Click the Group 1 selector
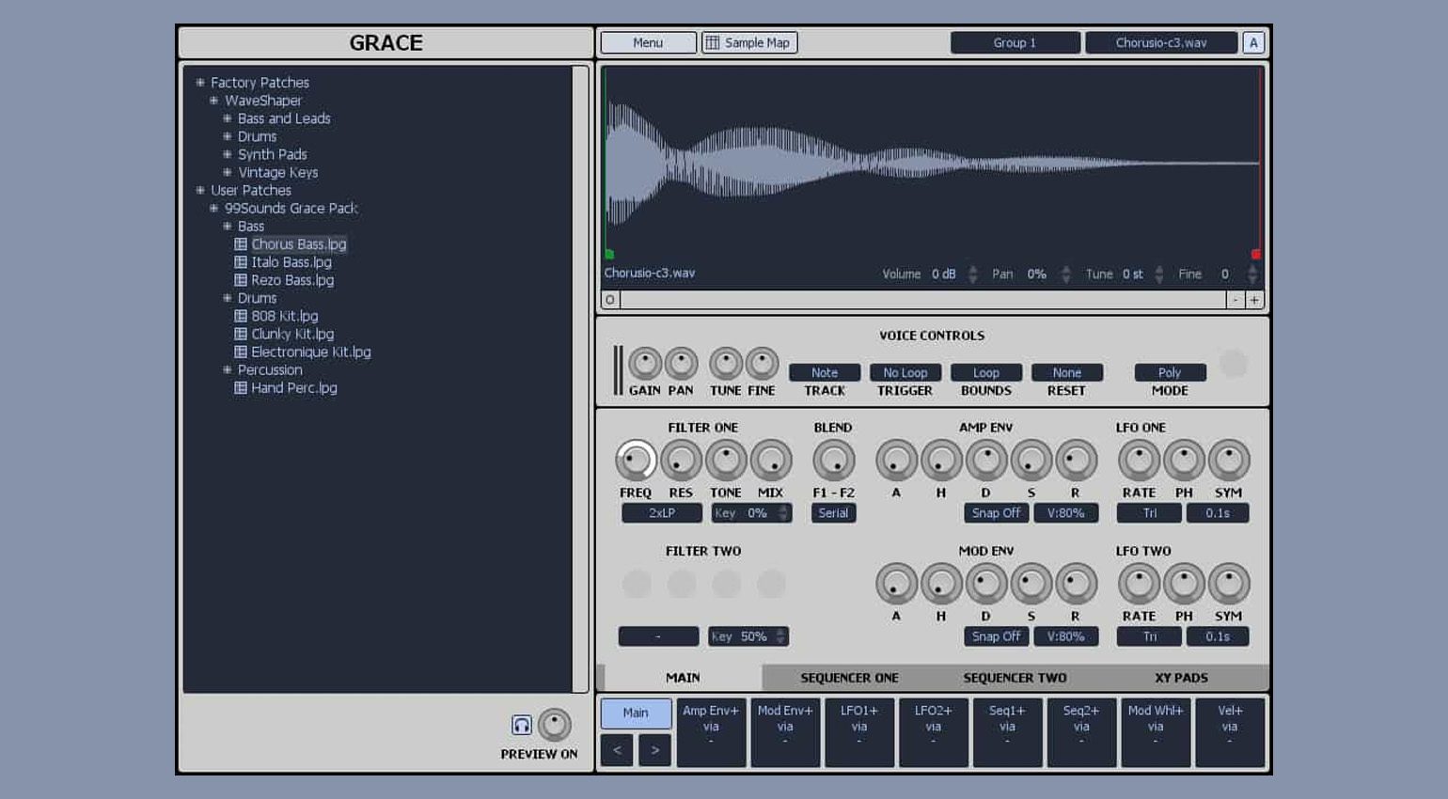The image size is (1448, 799). point(1015,42)
